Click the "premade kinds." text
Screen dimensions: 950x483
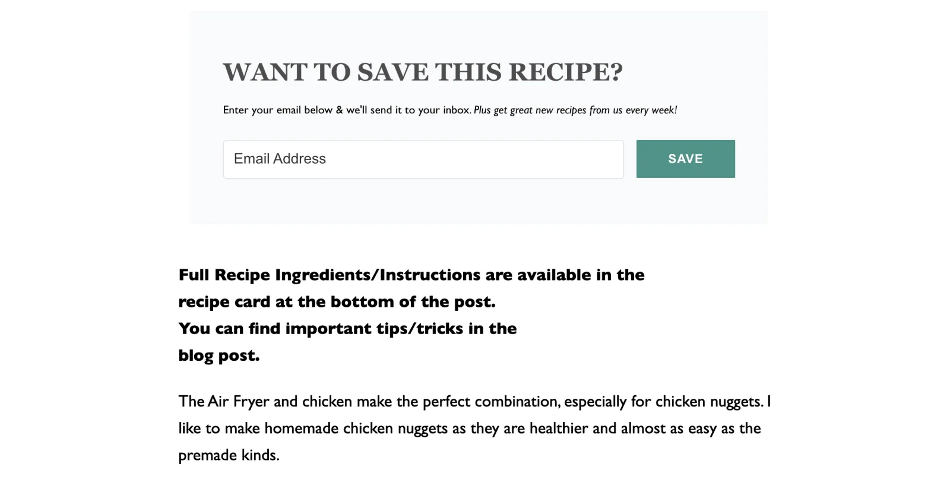[229, 455]
